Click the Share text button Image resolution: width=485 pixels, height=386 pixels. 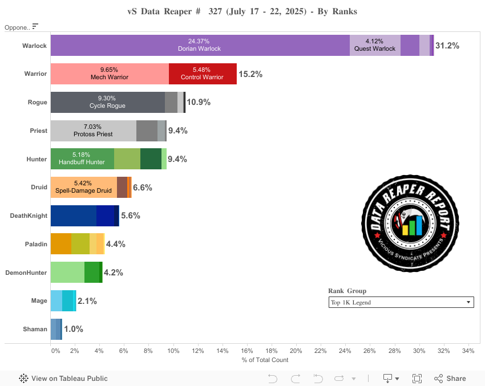(x=456, y=379)
